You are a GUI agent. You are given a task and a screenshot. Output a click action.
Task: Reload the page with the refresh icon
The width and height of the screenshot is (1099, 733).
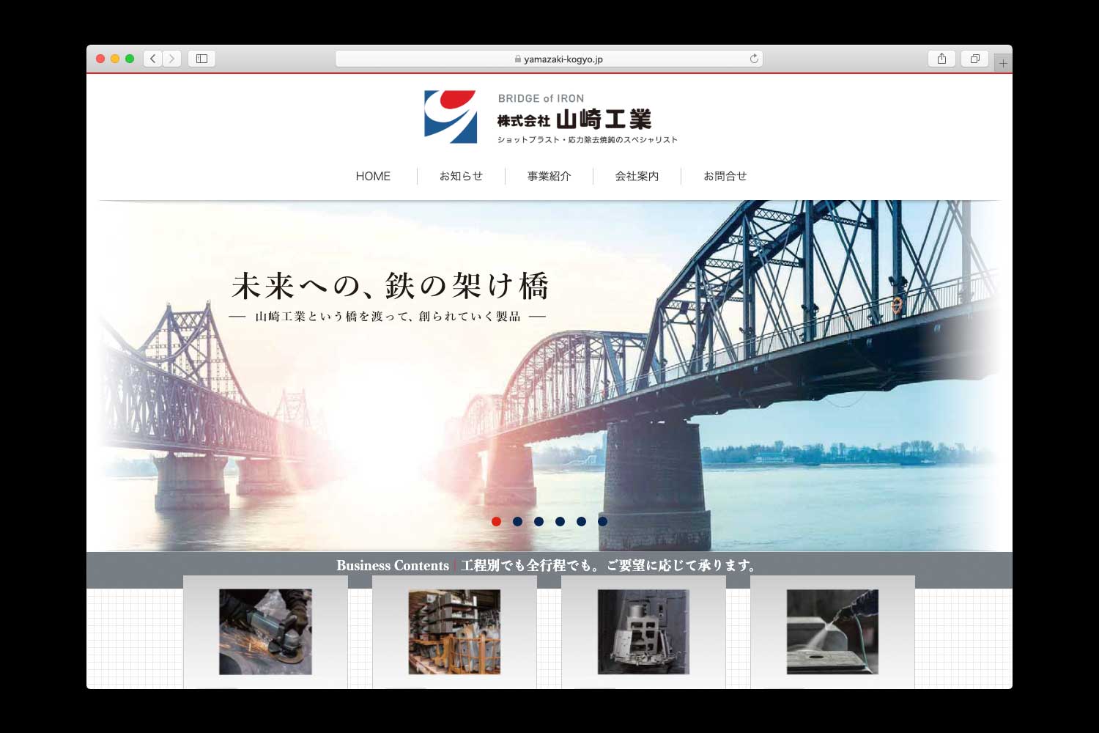(x=753, y=59)
